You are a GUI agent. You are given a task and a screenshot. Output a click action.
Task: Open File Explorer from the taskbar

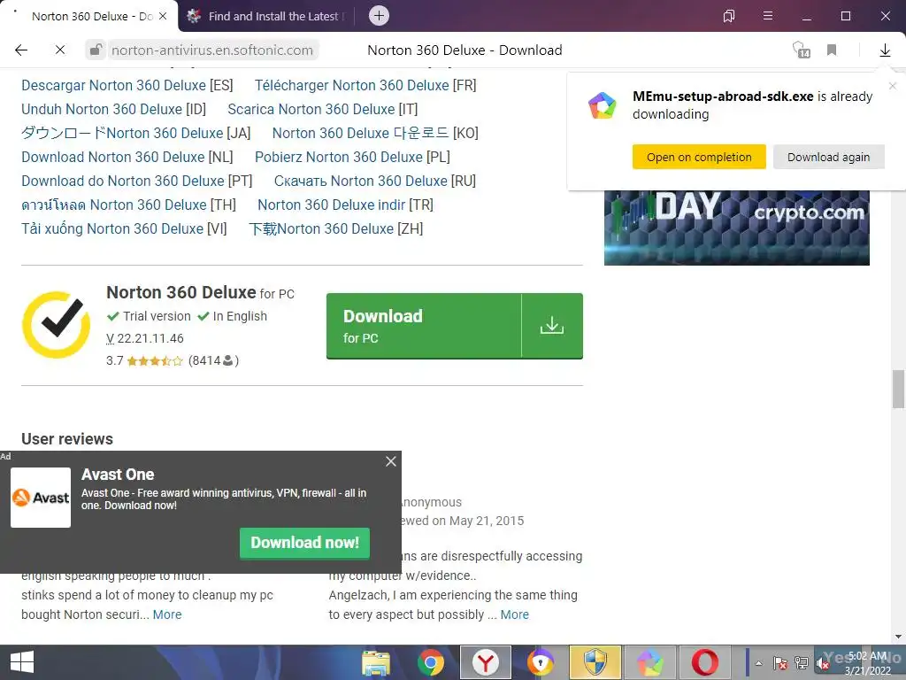point(375,662)
